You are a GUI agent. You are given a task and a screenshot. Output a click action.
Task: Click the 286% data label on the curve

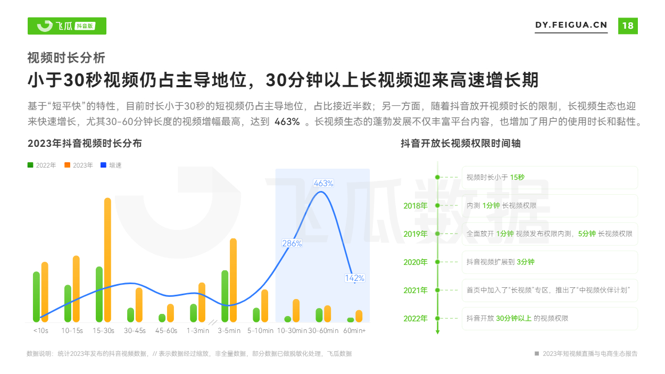pyautogui.click(x=292, y=243)
